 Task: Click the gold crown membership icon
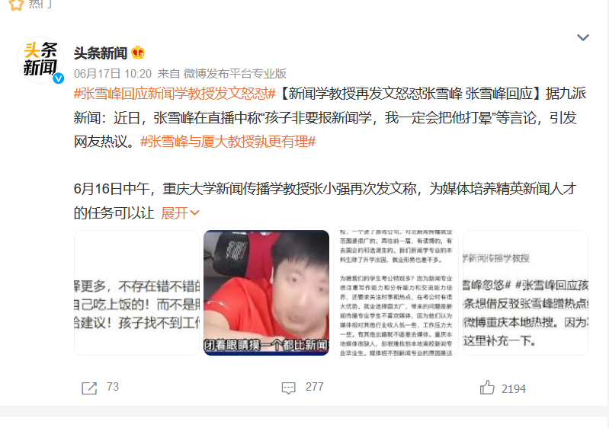coord(137,53)
